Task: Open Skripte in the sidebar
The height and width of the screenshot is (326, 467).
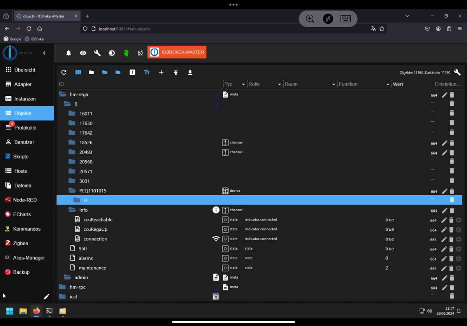Action: [x=27, y=156]
